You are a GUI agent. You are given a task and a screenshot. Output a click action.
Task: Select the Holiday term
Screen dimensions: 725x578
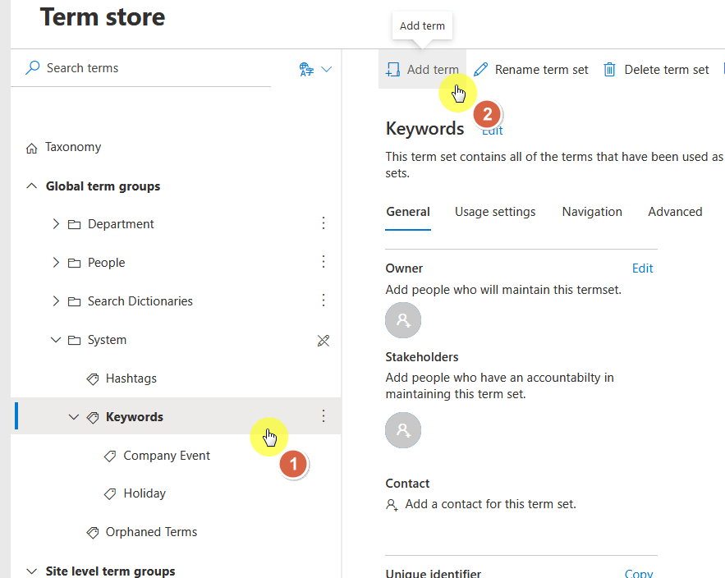[x=145, y=493]
